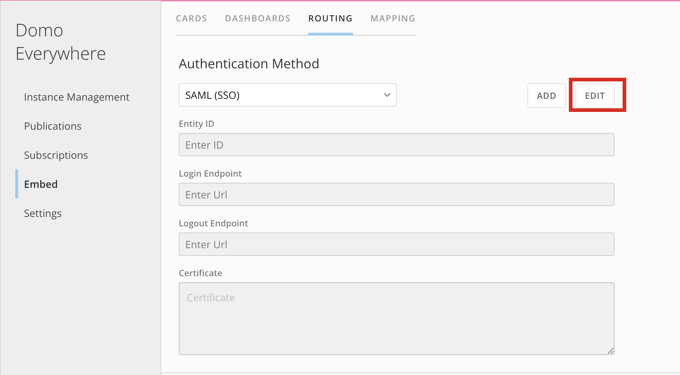
Task: Click the Login Endpoint label
Action: pos(210,173)
